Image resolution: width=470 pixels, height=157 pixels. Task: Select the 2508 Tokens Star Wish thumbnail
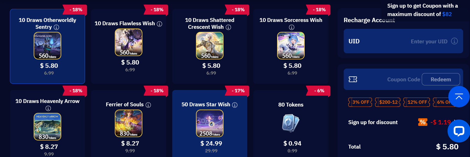pyautogui.click(x=210, y=123)
